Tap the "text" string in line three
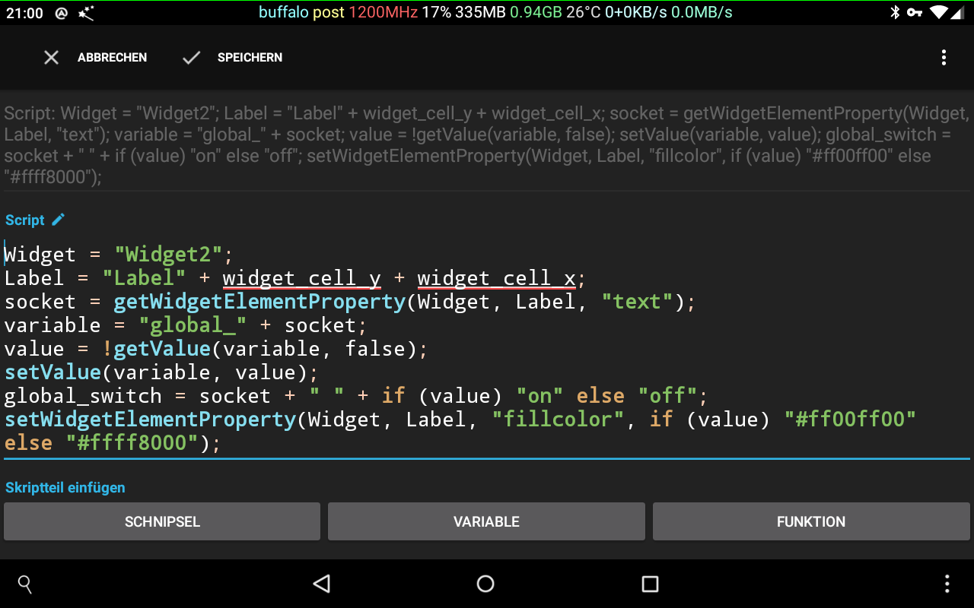 pyautogui.click(x=638, y=302)
